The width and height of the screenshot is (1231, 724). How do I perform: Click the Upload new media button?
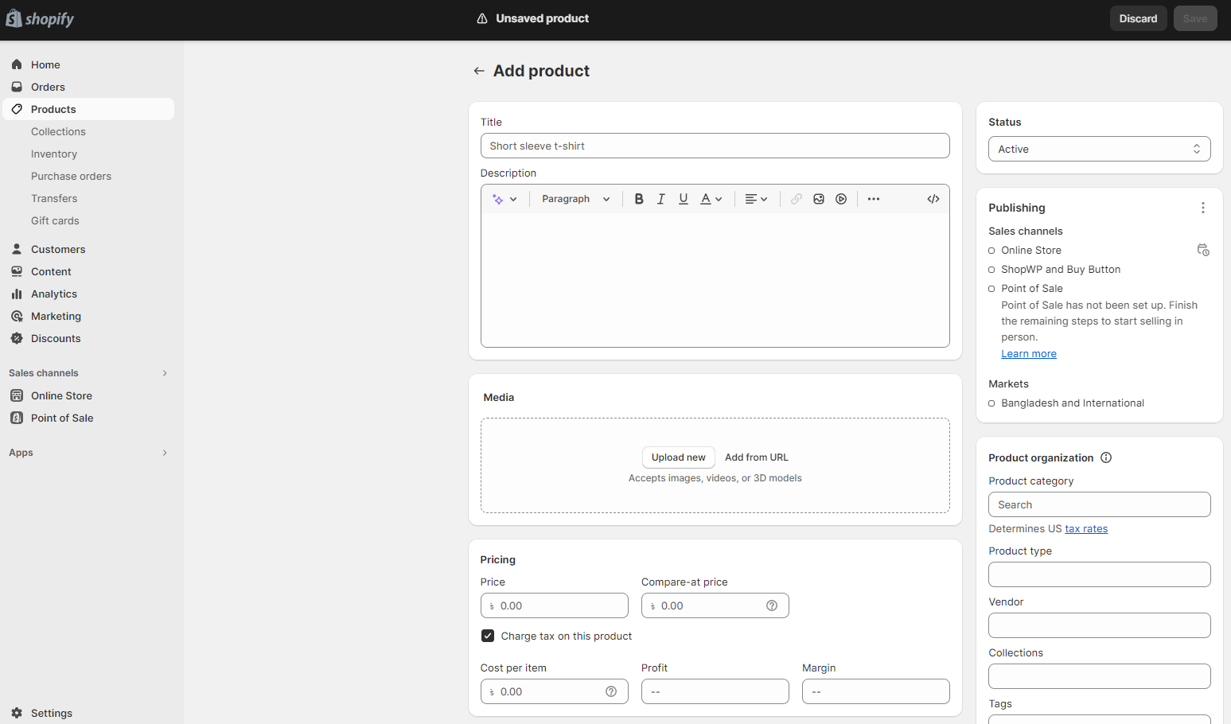coord(678,457)
